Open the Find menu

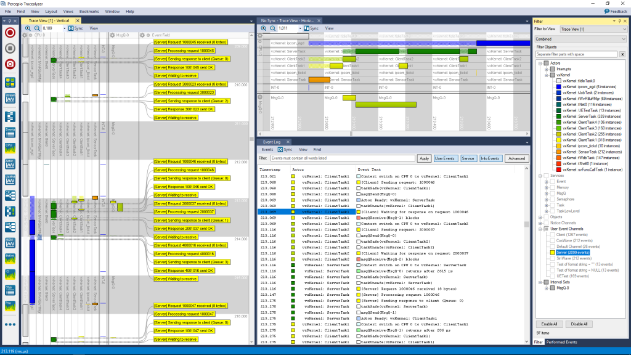(x=20, y=11)
